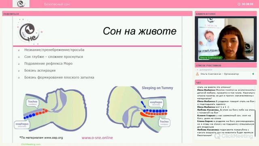Screen dimensions: 259x146
Task: Click the O-sne logo in top bar
Action: [21, 4]
